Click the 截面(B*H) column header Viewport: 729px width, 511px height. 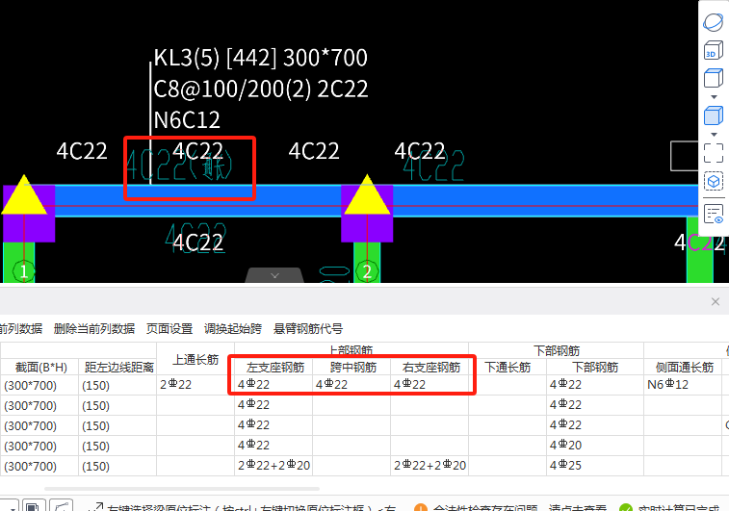(40, 368)
